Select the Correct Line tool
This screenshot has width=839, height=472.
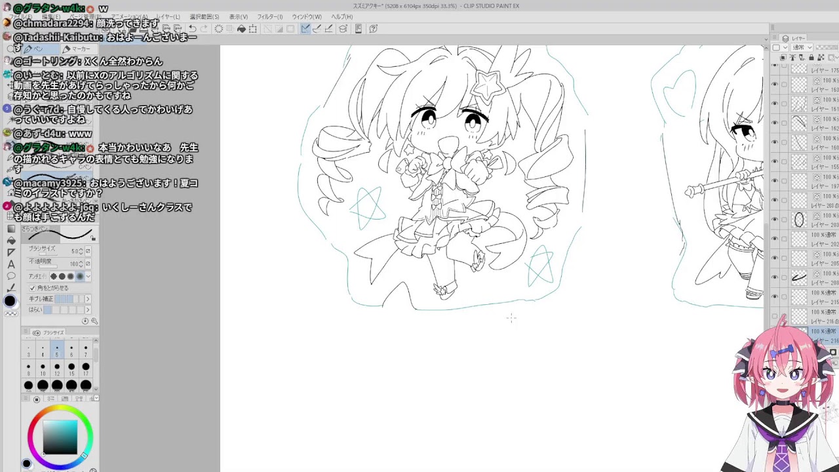click(10, 288)
